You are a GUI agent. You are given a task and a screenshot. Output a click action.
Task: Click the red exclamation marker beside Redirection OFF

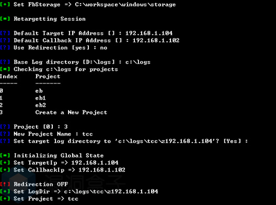point(5,184)
